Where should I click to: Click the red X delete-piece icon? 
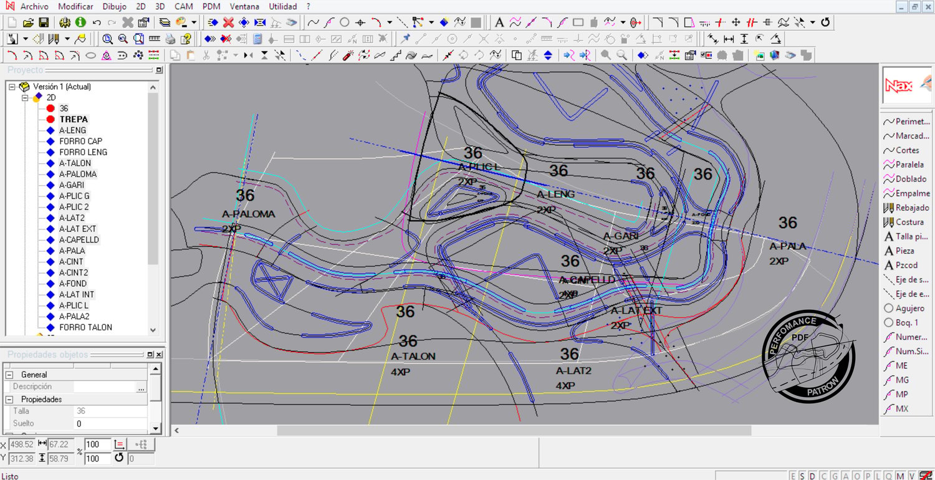pyautogui.click(x=228, y=22)
